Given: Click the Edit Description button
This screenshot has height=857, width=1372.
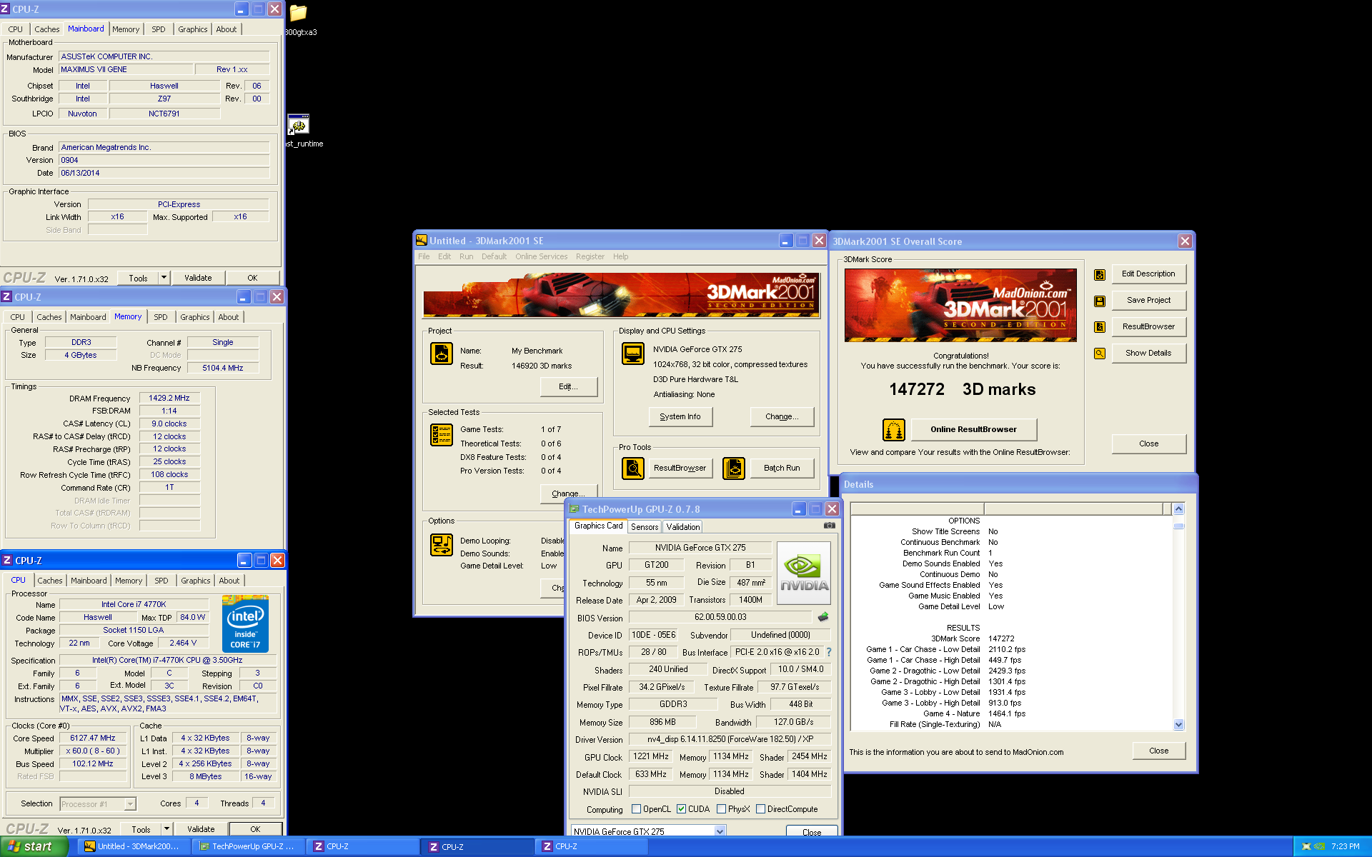Looking at the screenshot, I should 1148,274.
